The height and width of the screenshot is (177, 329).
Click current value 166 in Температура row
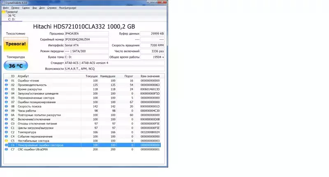click(95, 132)
